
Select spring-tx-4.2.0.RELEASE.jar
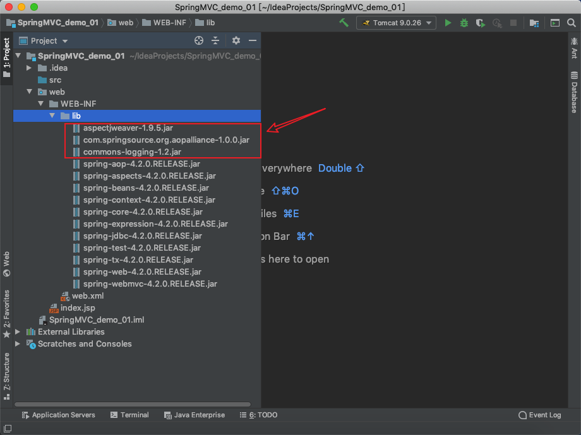138,259
